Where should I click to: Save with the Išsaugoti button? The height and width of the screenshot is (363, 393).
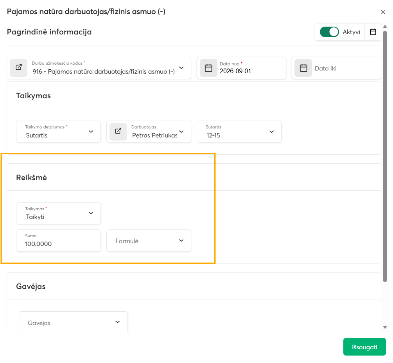tap(364, 347)
